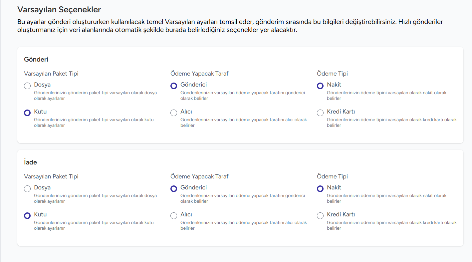Click Ödeme Yapacak Taraf label in Gönderi card
Screen dimensions: 472x262
199,74
